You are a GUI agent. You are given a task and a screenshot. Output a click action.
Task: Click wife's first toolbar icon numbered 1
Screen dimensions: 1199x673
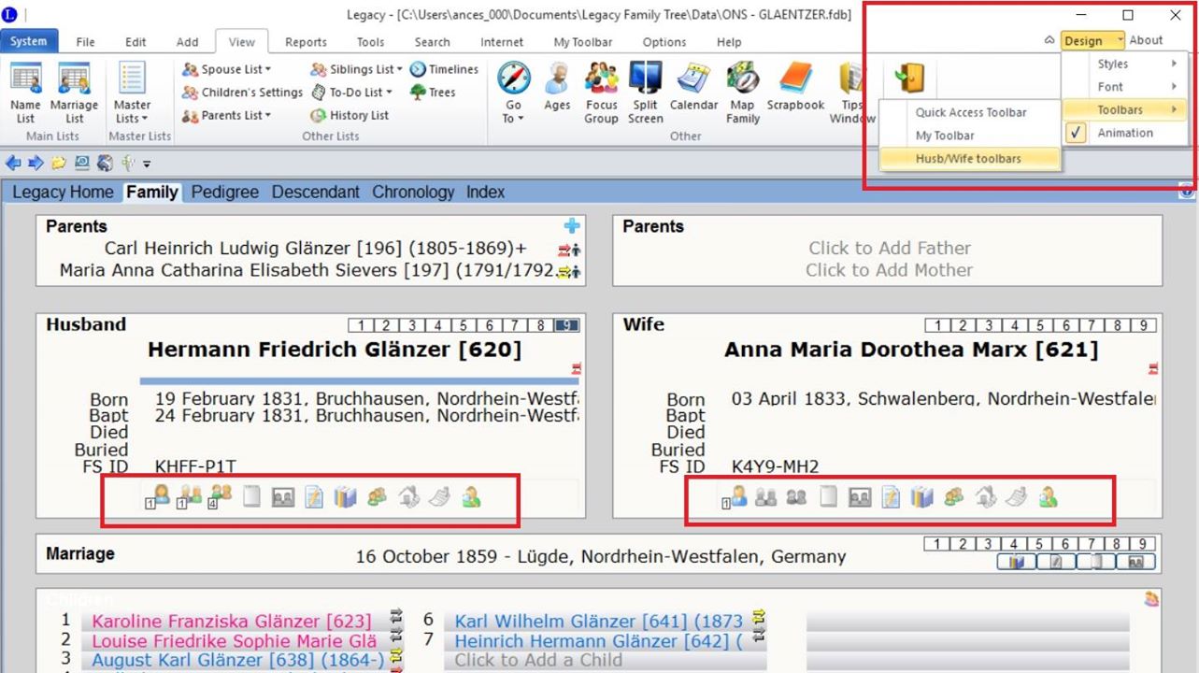pyautogui.click(x=735, y=497)
